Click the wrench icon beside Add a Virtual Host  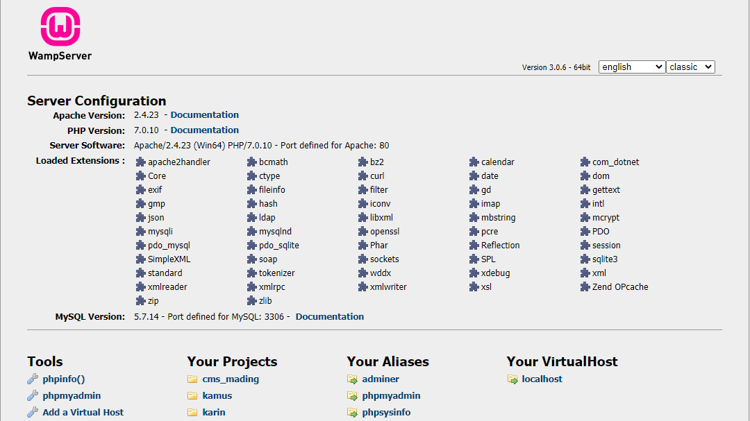pos(33,412)
